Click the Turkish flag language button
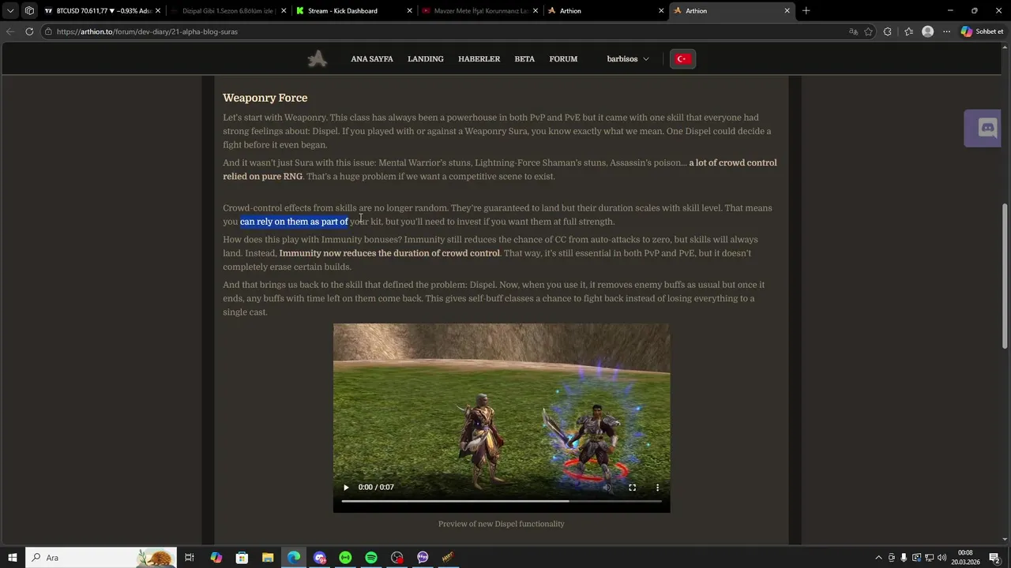Viewport: 1011px width, 568px height. click(683, 59)
